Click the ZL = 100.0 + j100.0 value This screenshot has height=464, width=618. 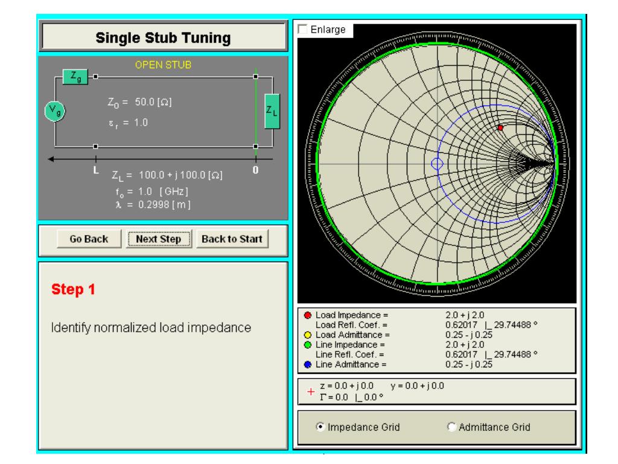coord(167,176)
